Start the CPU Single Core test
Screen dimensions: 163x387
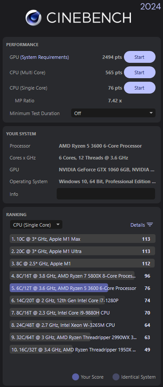(140, 87)
